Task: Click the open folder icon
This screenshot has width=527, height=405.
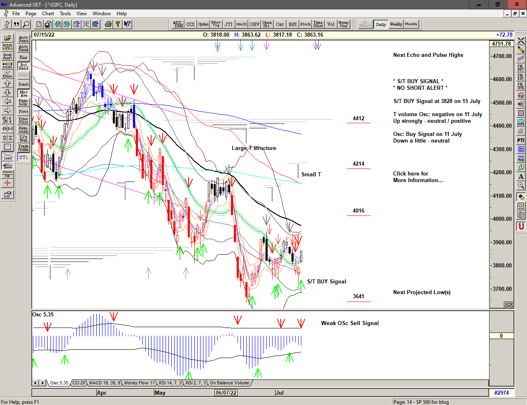Action: [7, 38]
